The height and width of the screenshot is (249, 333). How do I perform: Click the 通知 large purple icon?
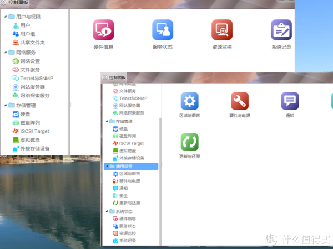point(290,102)
